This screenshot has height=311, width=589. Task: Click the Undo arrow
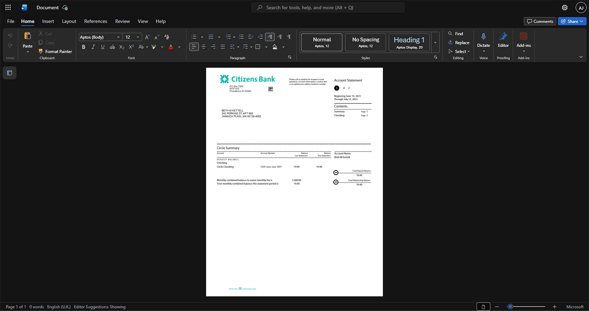(10, 36)
